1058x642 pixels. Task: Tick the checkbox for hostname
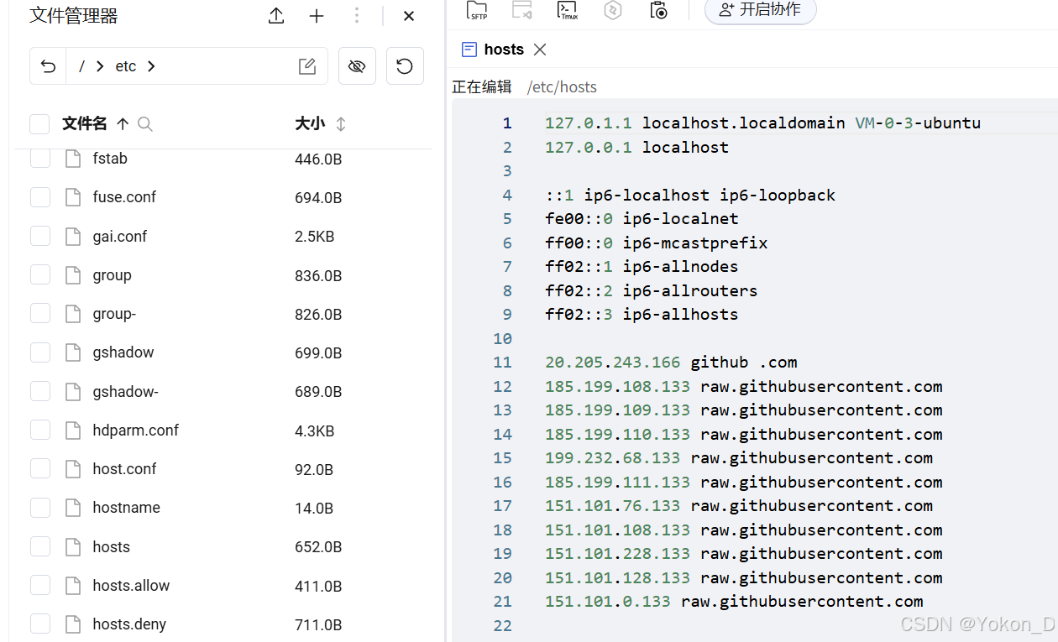40,508
